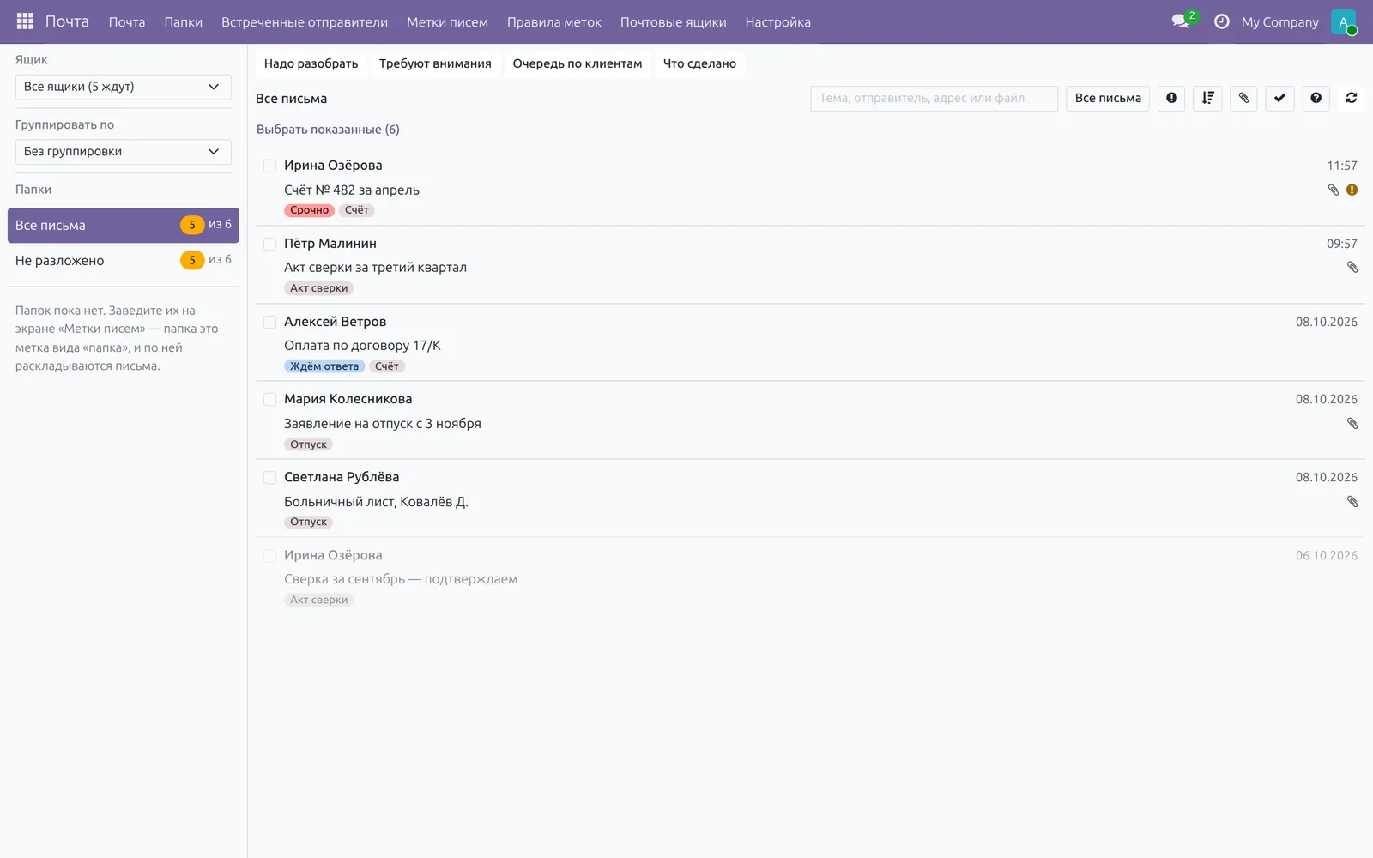The image size is (1373, 858).
Task: Open the apps grid menu icon
Action: 25,21
